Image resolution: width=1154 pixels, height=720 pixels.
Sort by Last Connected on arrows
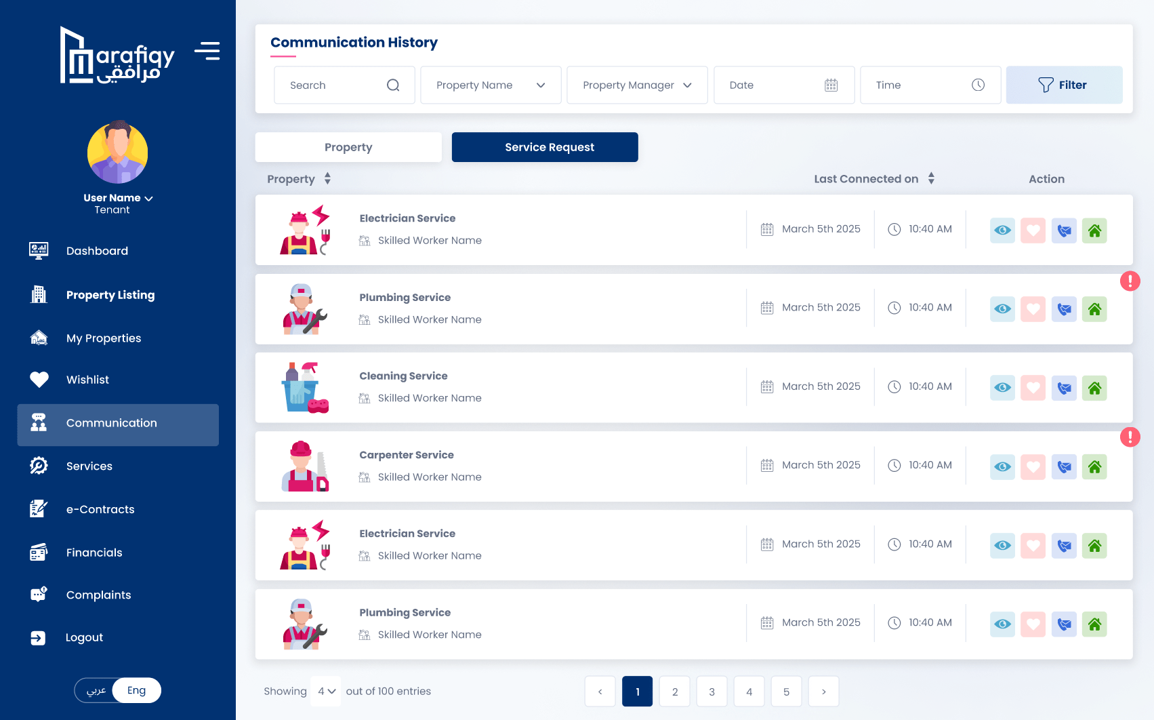click(931, 178)
